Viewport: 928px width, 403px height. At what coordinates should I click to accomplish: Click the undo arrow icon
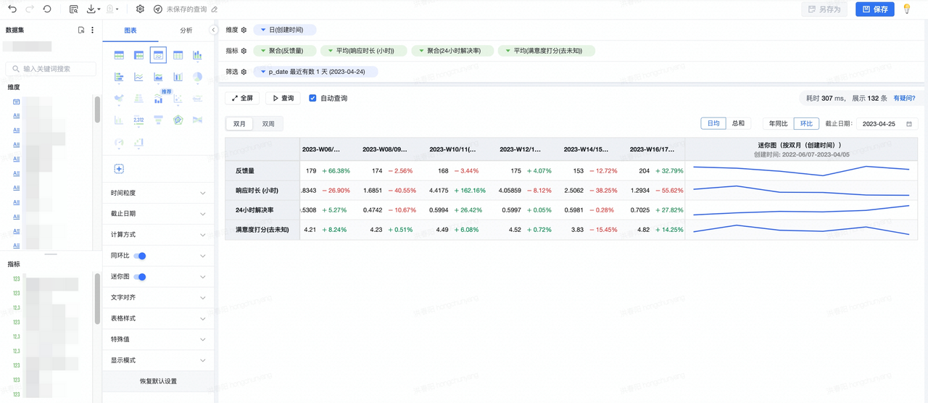[12, 9]
